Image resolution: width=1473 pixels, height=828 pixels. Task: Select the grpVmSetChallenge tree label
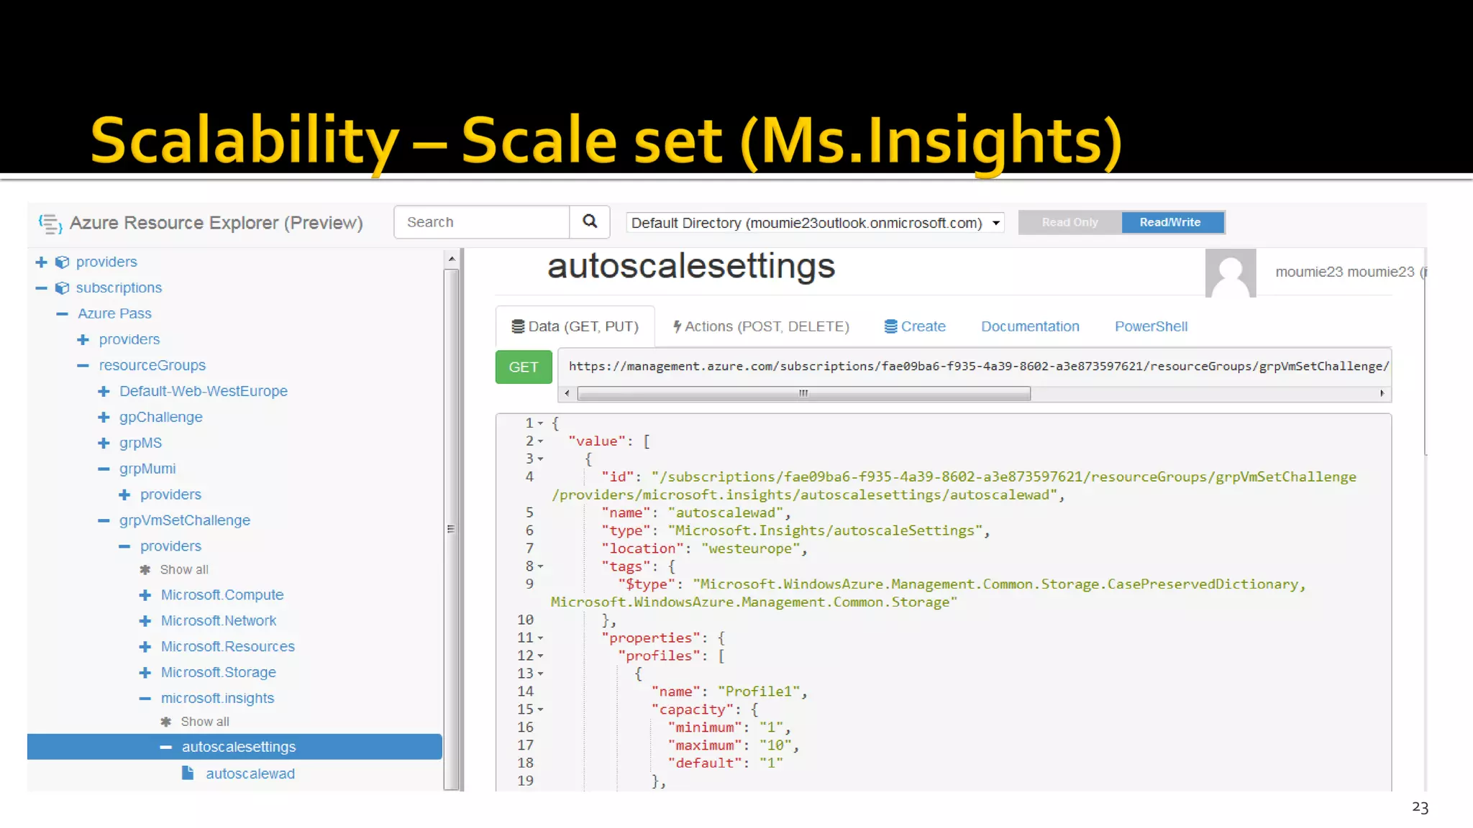[x=185, y=521]
